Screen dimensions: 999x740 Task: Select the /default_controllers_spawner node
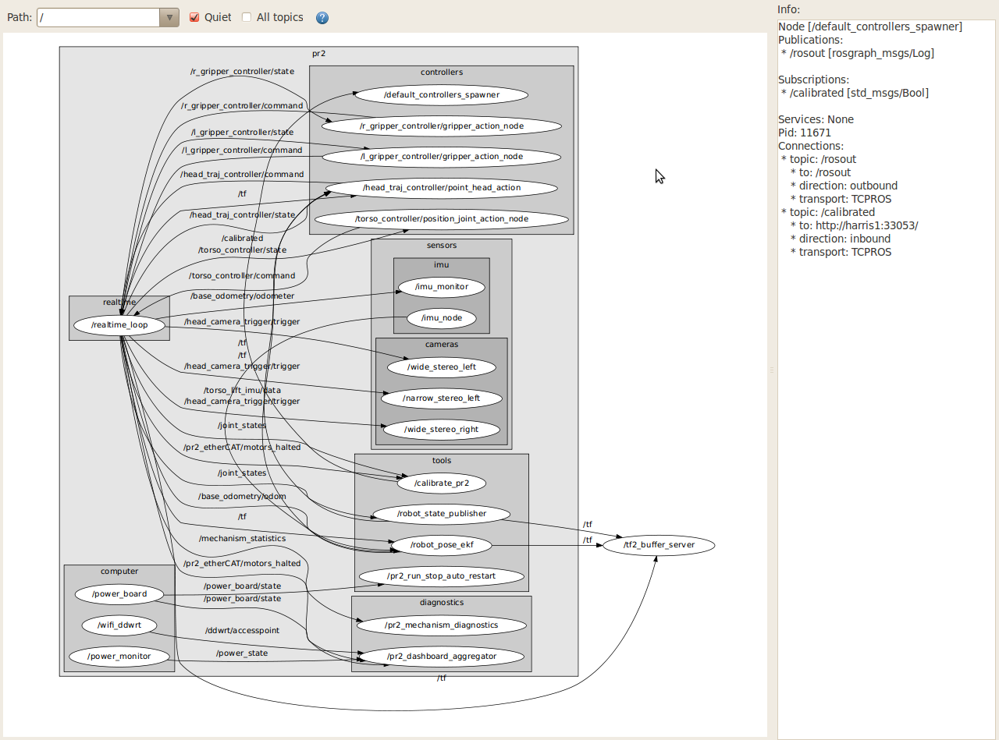441,95
